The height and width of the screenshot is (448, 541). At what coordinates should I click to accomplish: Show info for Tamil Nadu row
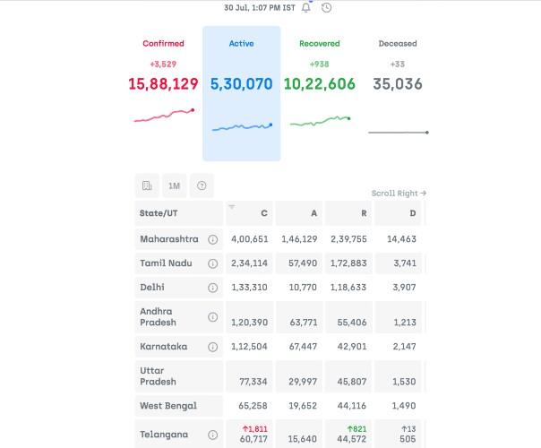[213, 263]
